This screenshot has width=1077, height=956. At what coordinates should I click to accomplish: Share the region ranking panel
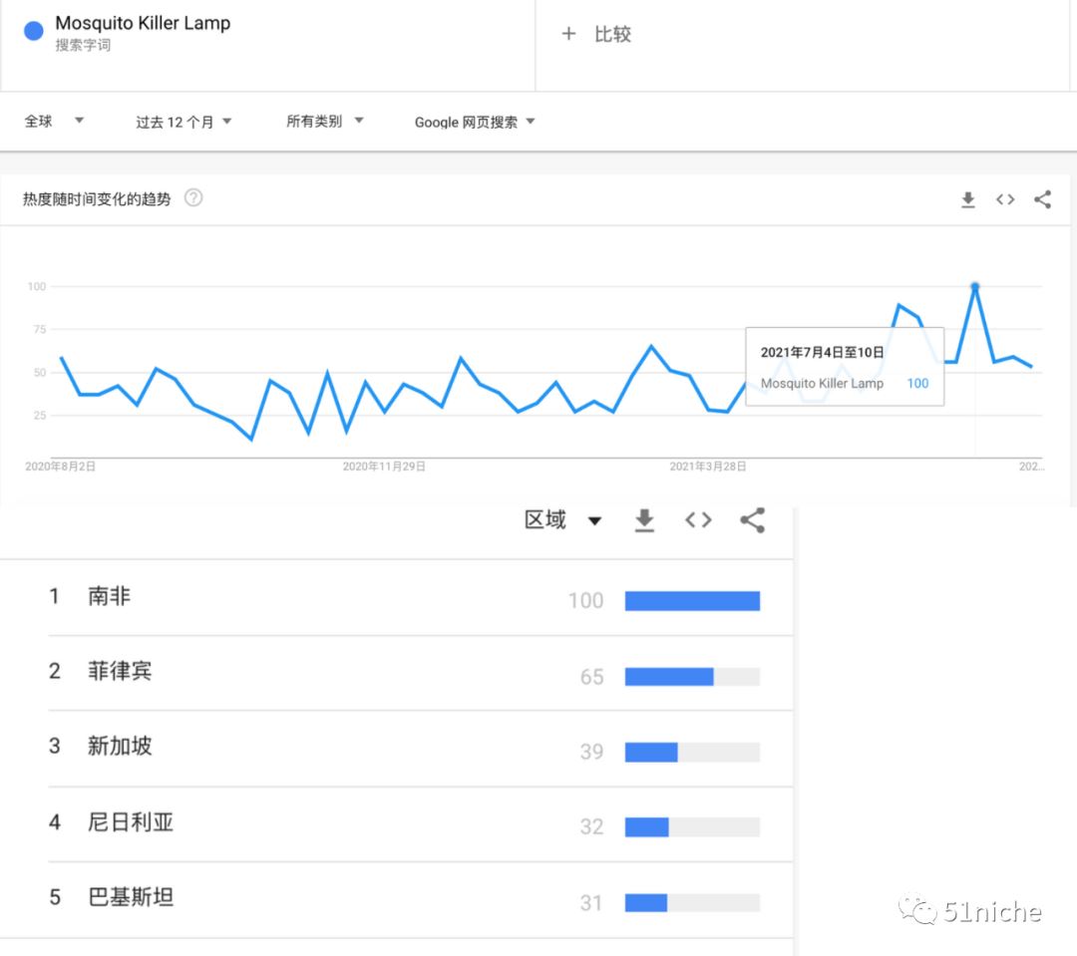pyautogui.click(x=753, y=520)
